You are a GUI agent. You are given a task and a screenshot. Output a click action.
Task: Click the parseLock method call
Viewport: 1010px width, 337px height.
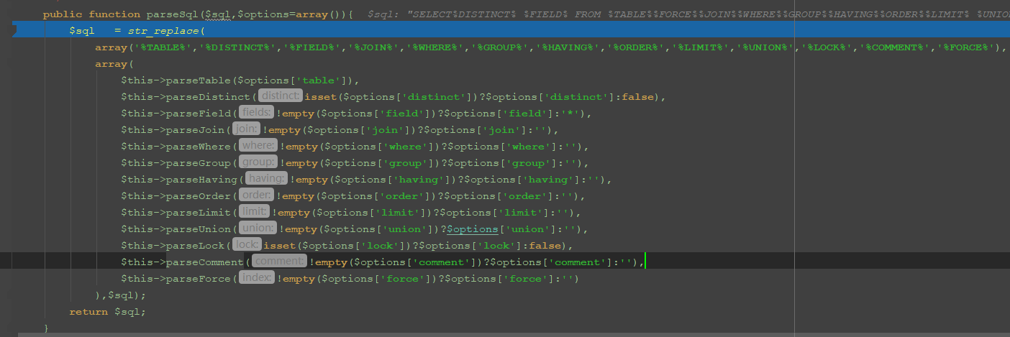coord(195,246)
